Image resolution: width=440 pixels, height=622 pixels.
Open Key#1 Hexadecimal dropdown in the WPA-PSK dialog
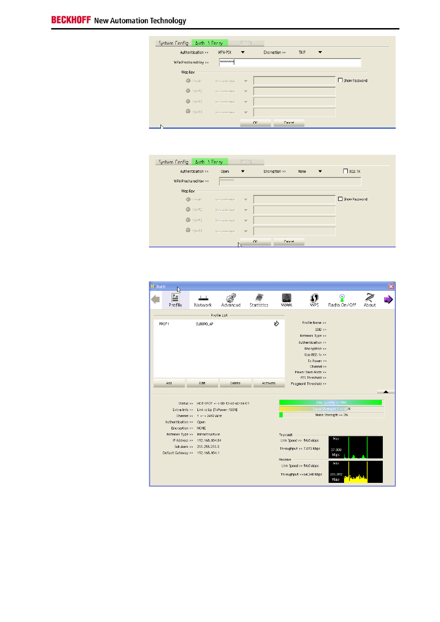click(246, 81)
